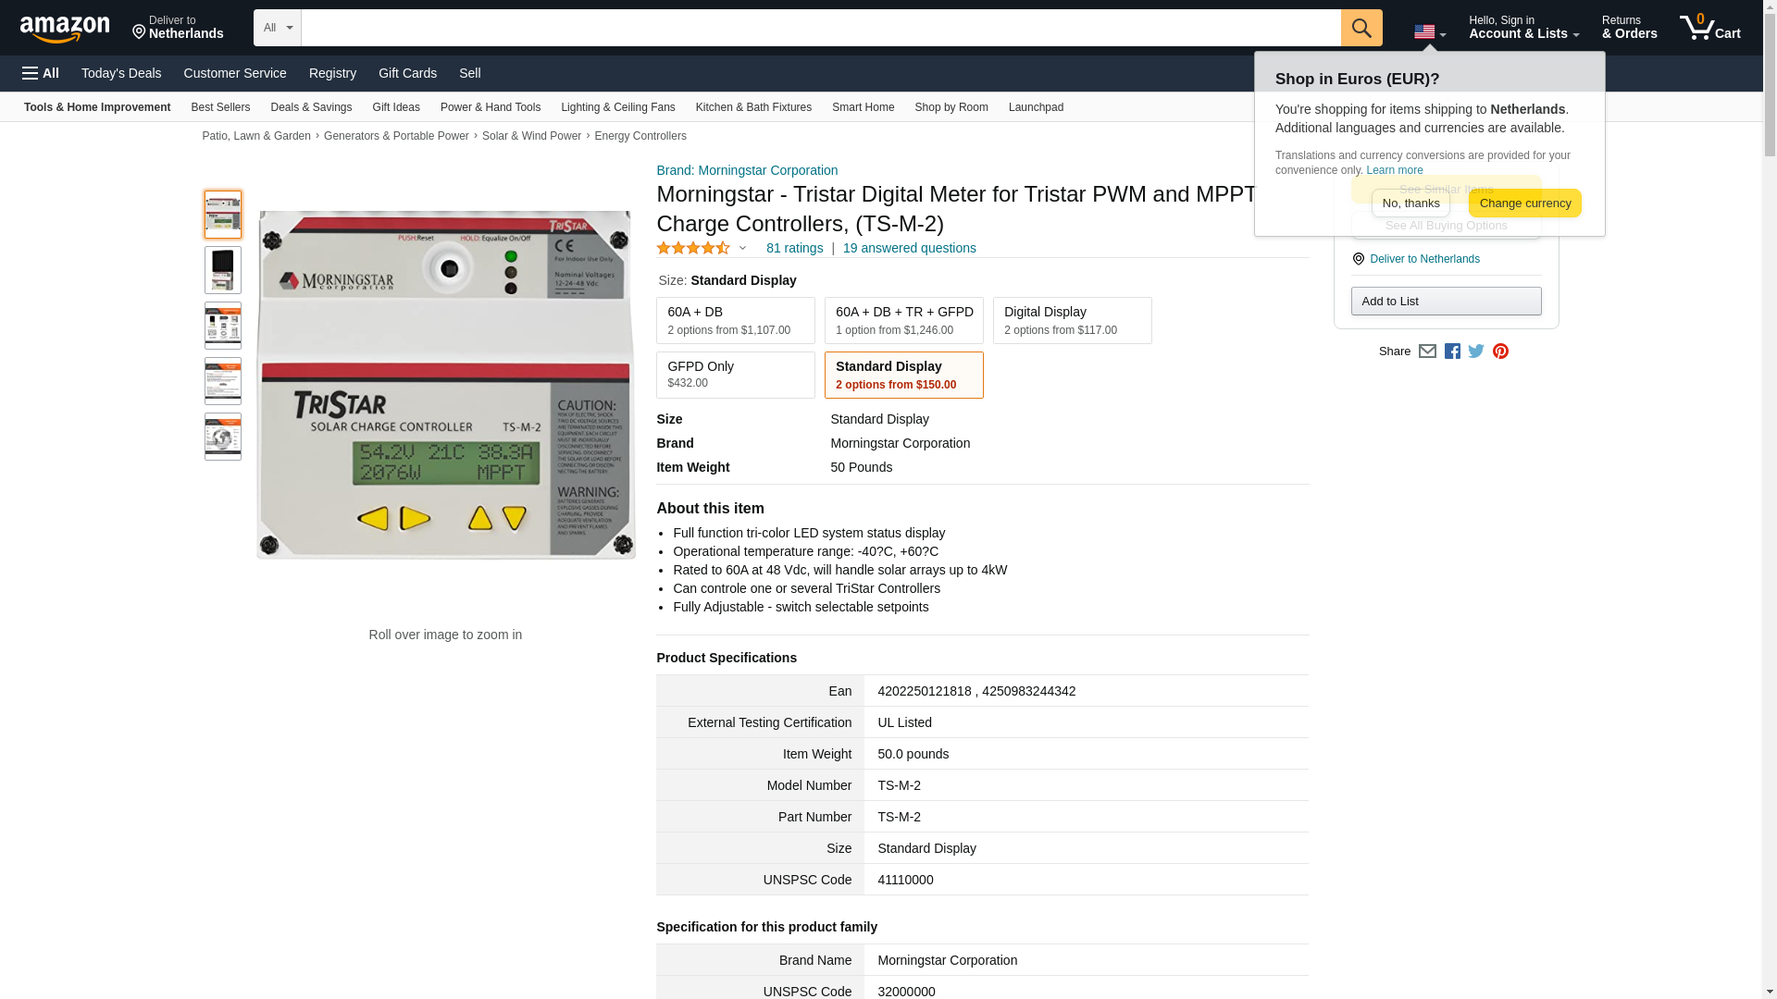Click in the search input field
The width and height of the screenshot is (1777, 999).
coord(820,28)
